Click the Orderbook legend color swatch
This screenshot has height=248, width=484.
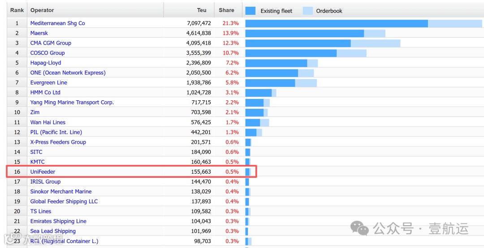pyautogui.click(x=307, y=11)
